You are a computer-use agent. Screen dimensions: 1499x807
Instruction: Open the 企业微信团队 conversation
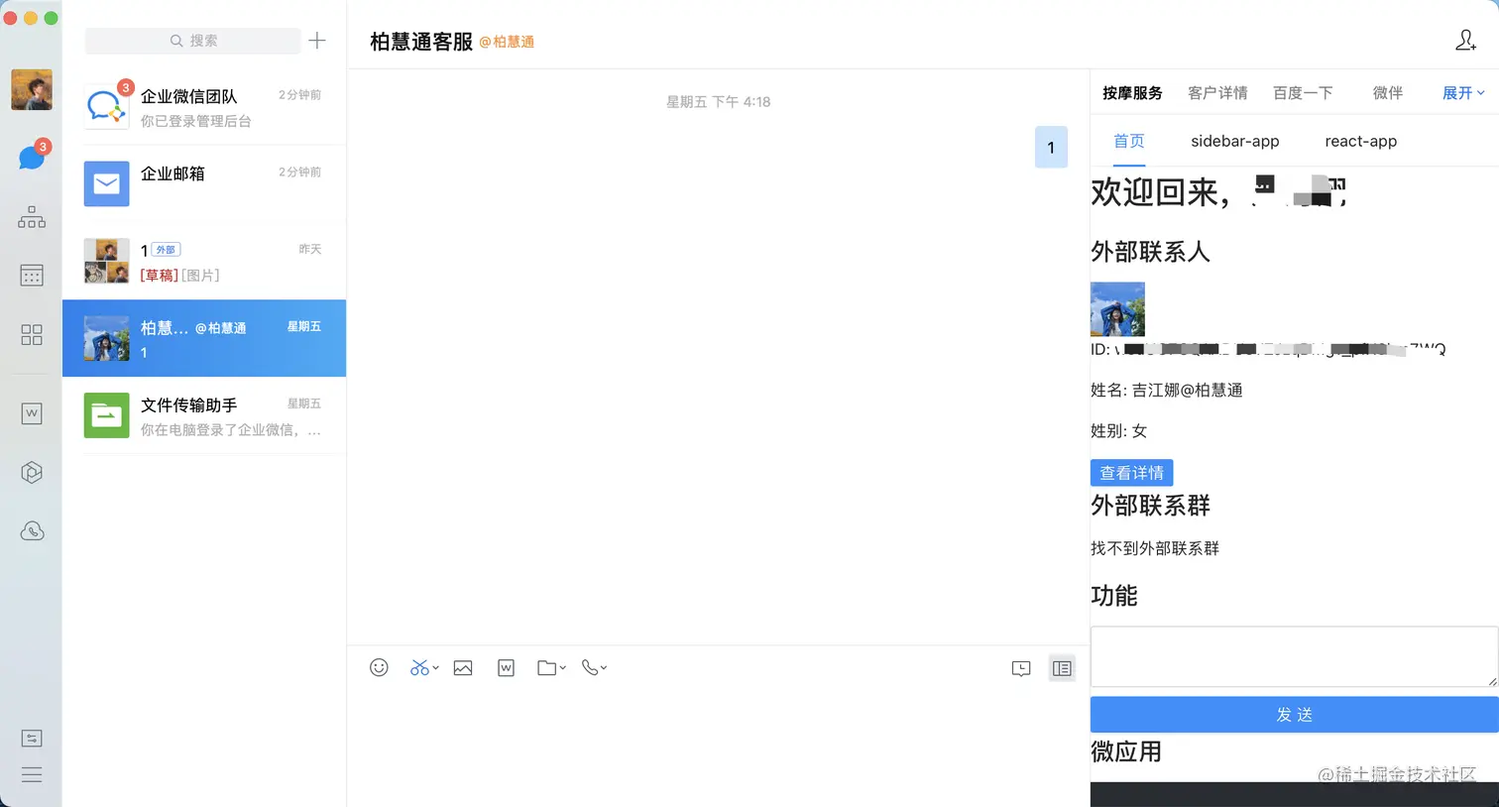point(204,107)
